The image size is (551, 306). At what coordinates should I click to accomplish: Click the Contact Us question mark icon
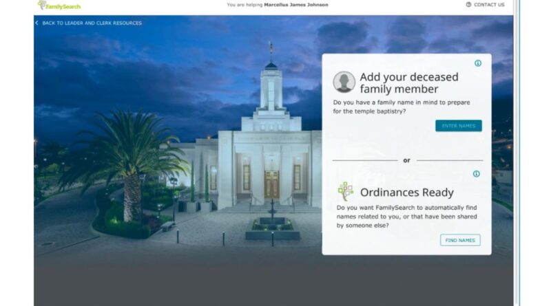pos(468,5)
